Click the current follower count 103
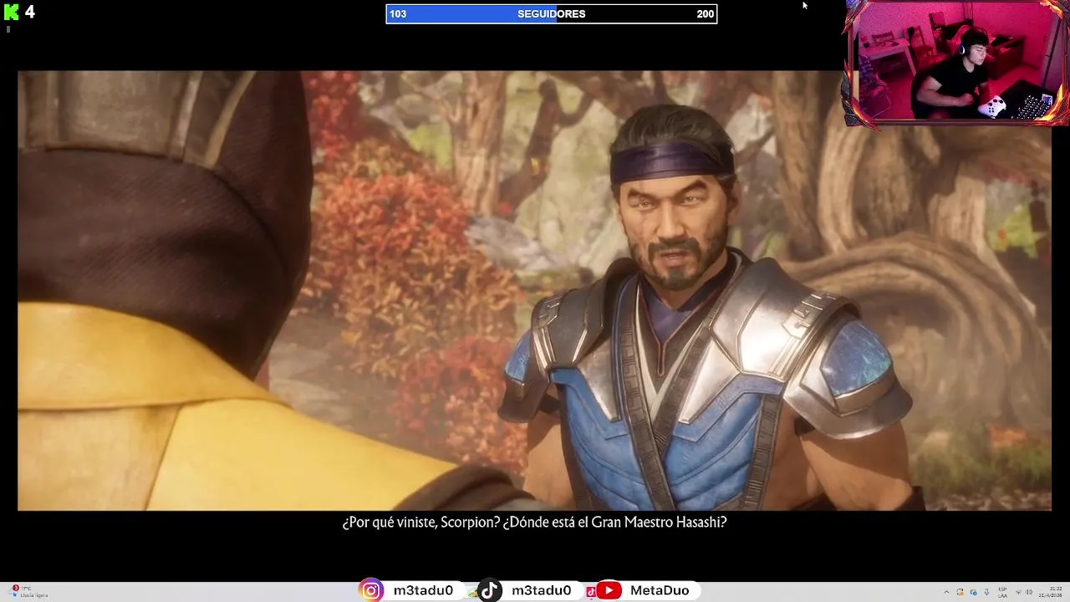Viewport: 1070px width, 602px height. 398,14
